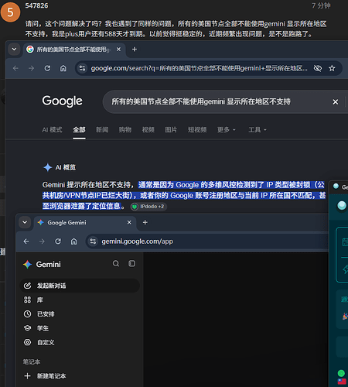
Task: Select the 新闻 search tab
Action: tap(102, 130)
